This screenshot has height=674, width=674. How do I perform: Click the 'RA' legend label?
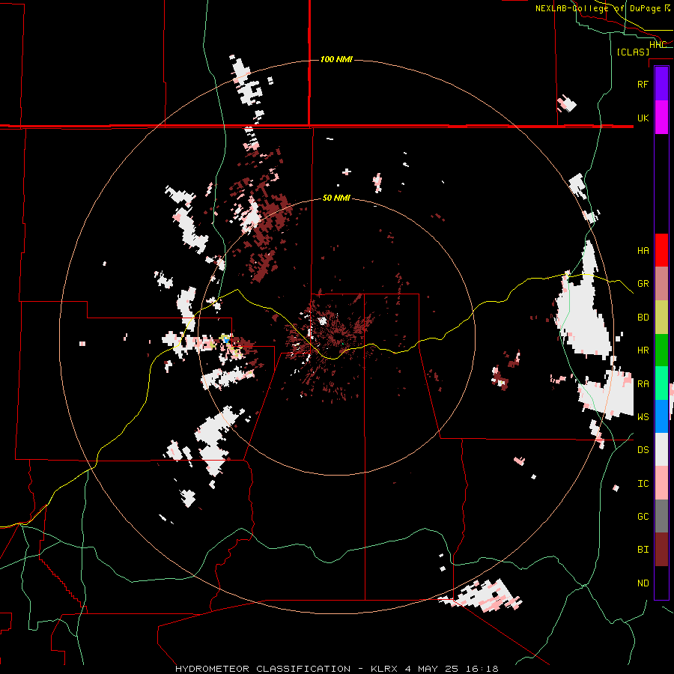click(x=643, y=384)
